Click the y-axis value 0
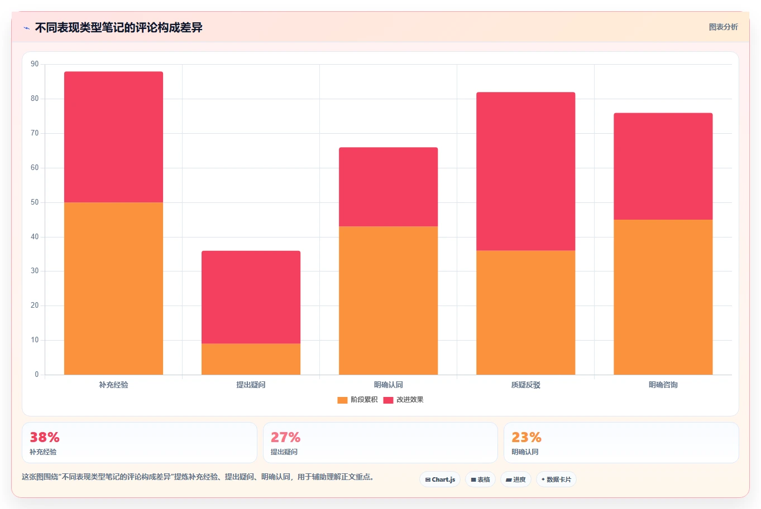Viewport: 761px width, 509px height. click(x=37, y=375)
